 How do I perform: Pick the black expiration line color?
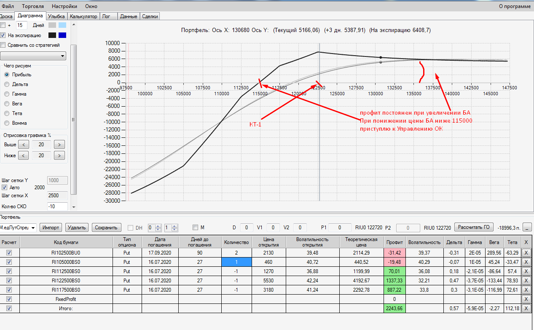coord(52,35)
